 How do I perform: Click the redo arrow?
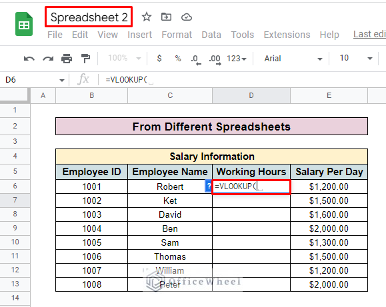pos(48,59)
